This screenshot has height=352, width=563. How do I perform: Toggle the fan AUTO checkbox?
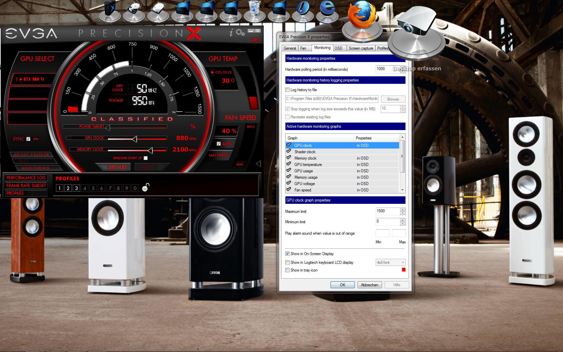[218, 144]
